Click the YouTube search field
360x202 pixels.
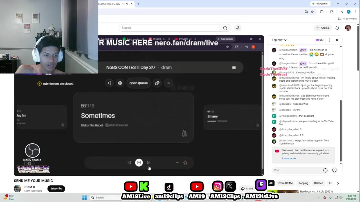click(169, 28)
